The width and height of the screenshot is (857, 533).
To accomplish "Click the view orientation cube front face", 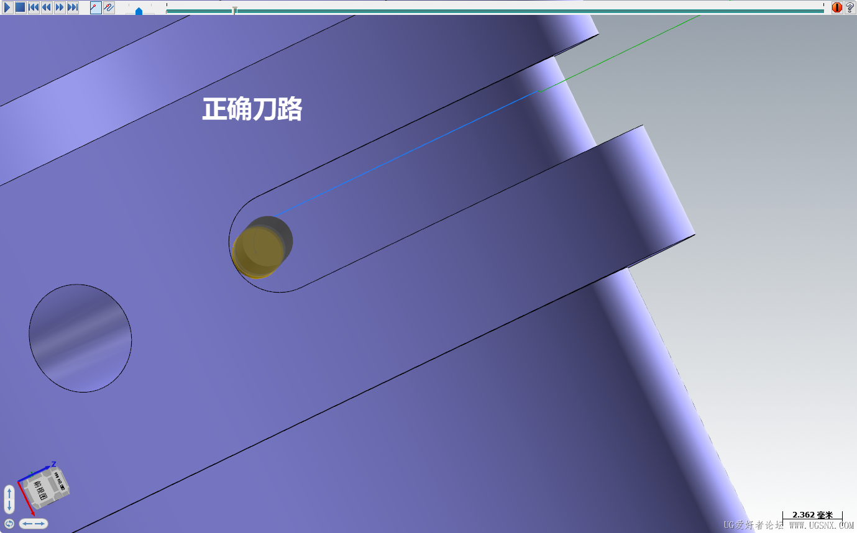I will 40,490.
